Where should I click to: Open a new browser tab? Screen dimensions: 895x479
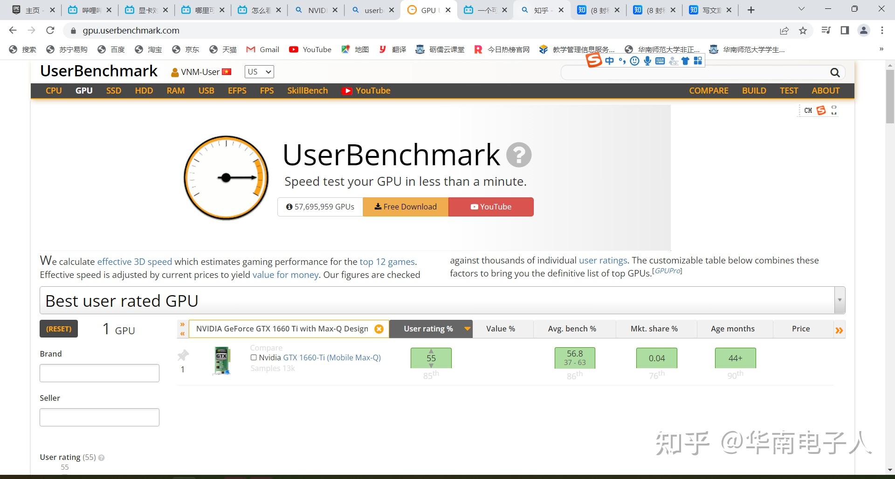751,10
